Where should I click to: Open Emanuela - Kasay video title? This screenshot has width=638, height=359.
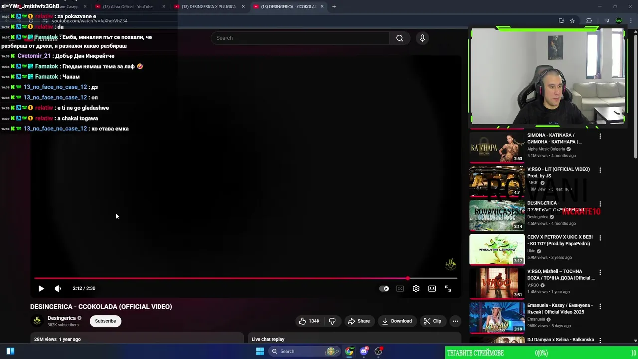[560, 308]
